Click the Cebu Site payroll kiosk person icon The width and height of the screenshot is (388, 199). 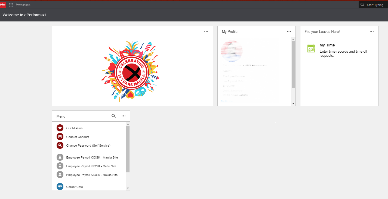pyautogui.click(x=60, y=166)
